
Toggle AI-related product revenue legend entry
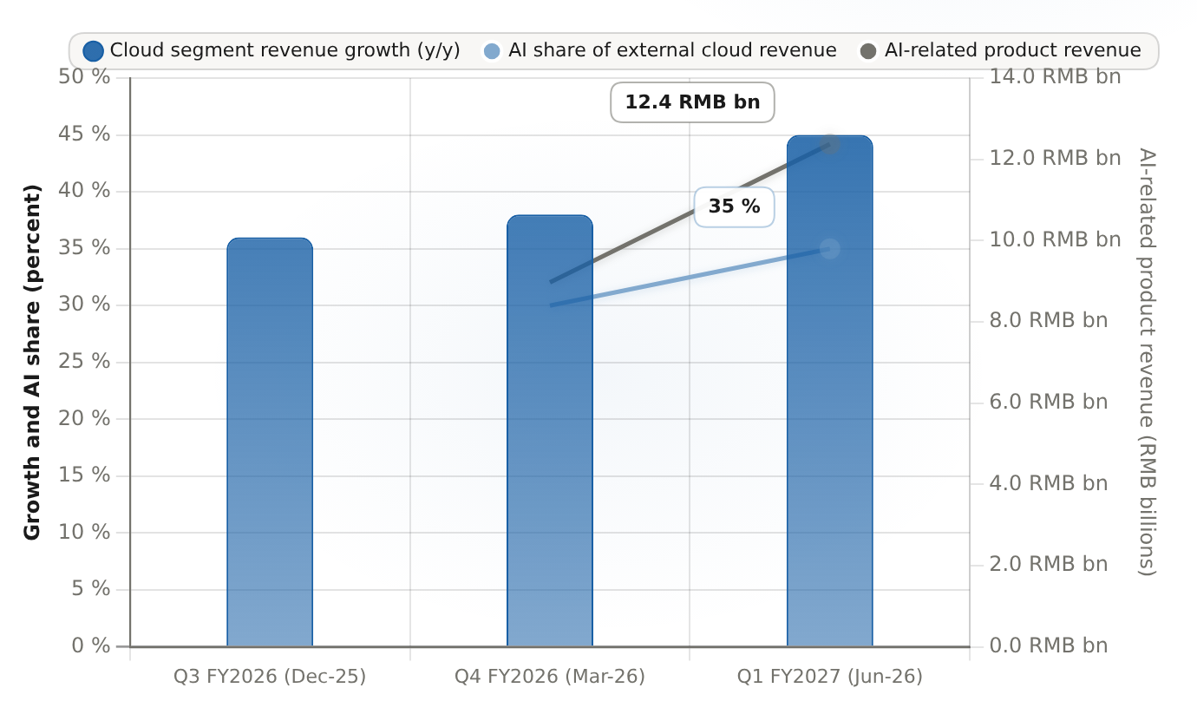click(x=1000, y=51)
